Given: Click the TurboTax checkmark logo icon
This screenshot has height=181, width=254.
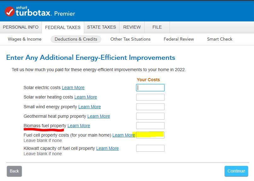Looking at the screenshot, I should coord(9,11).
